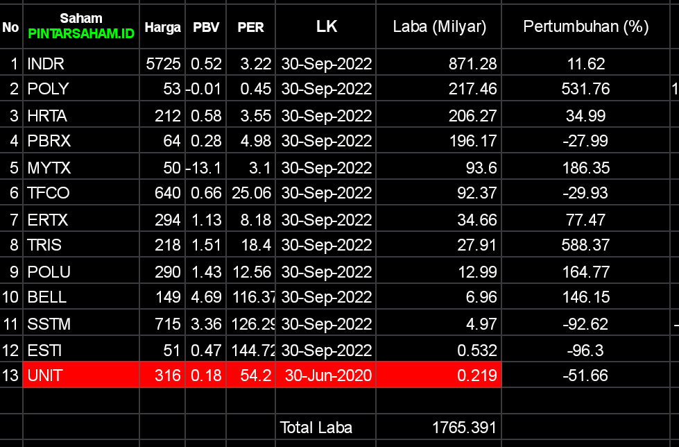Select the MYTX PBV value -13.1
The image size is (679, 447).
206,167
